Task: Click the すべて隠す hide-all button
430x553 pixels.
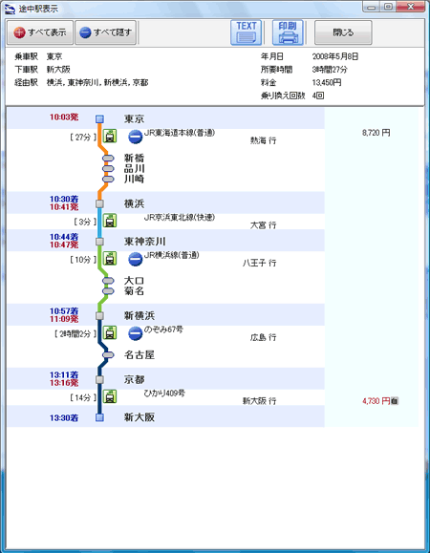Action: click(105, 32)
